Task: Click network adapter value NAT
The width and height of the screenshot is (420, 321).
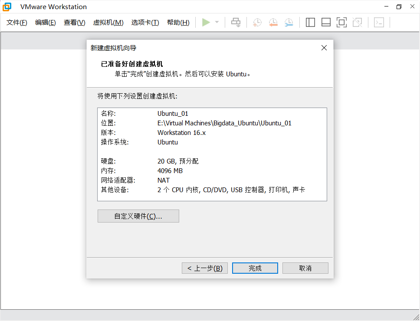Action: click(164, 180)
